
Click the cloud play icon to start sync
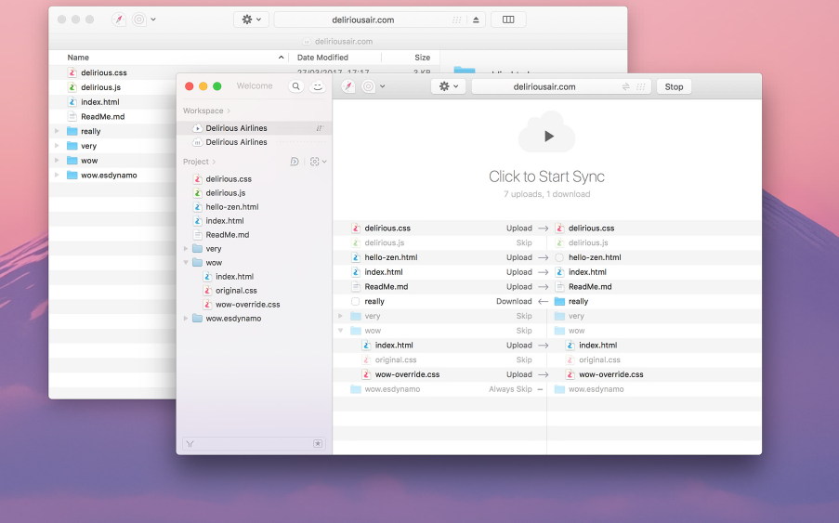[547, 136]
